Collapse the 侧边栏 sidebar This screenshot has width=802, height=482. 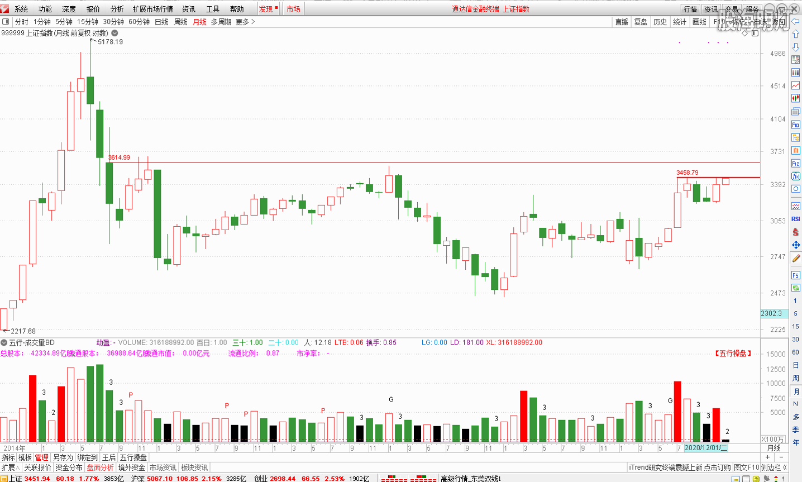[x=774, y=467]
